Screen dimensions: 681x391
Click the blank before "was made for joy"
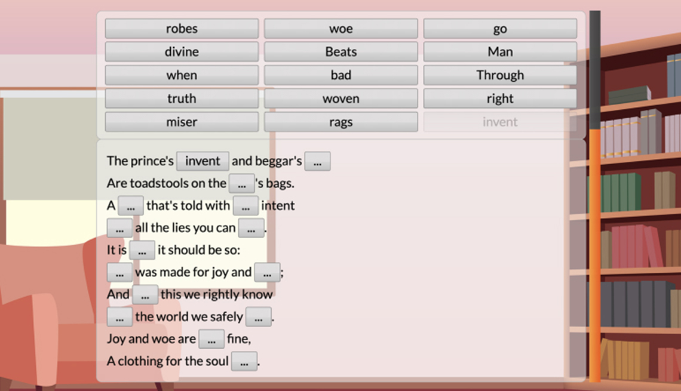(119, 272)
